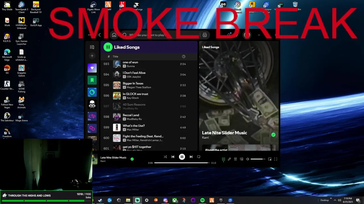The image size is (364, 204).
Task: Open Fallout New Vegas desktop shortcut
Action: 7,103
